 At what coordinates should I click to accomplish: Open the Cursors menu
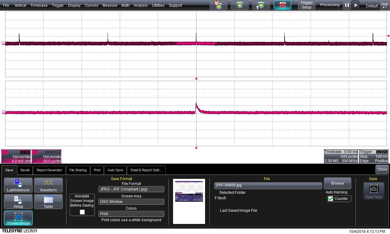point(91,5)
